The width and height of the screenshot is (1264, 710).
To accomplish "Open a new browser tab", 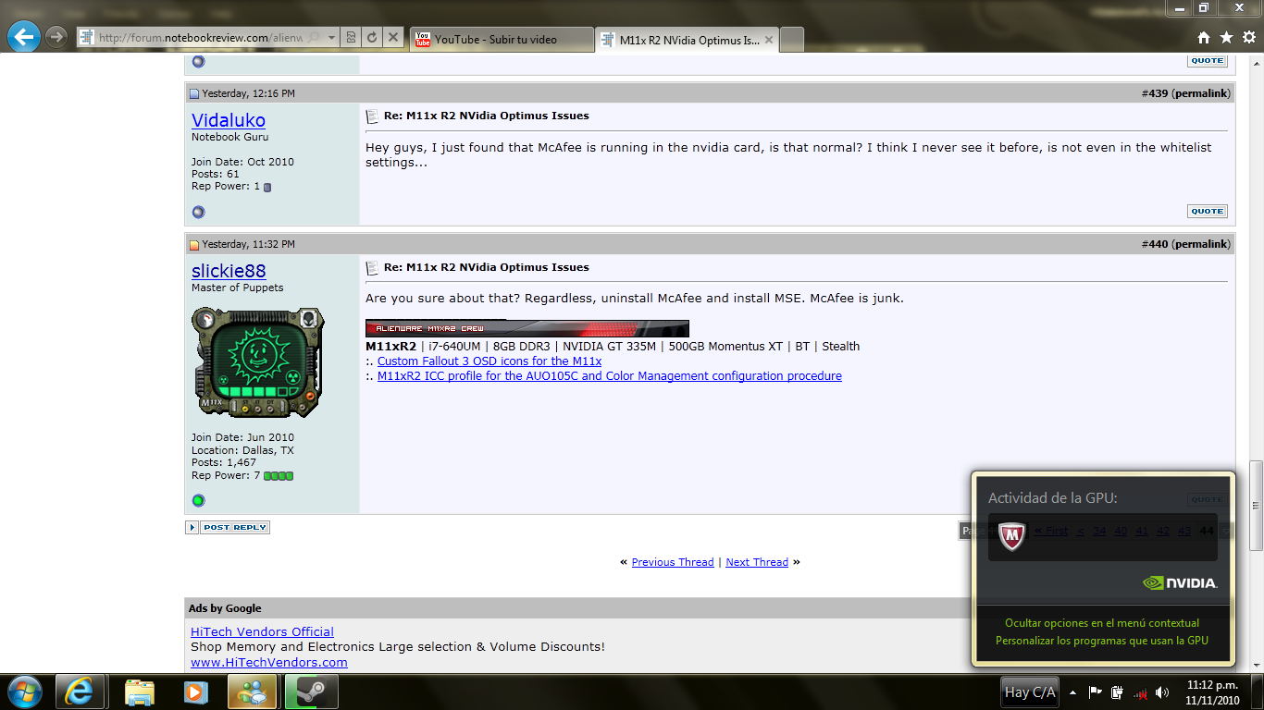I will pyautogui.click(x=792, y=41).
